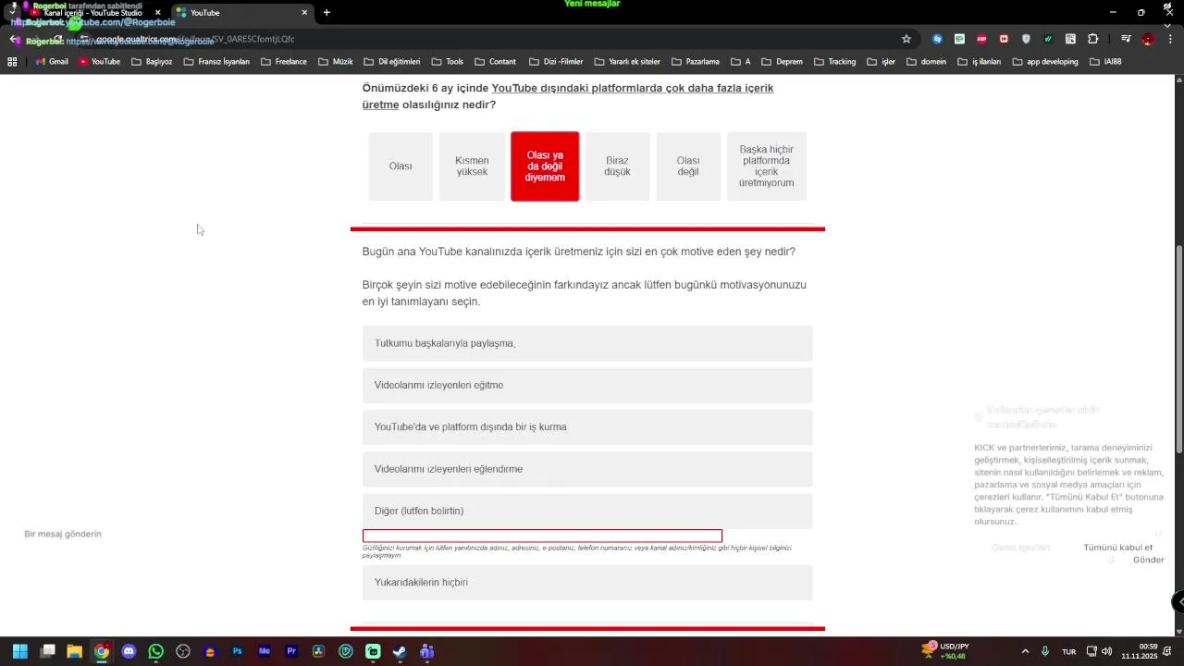Open WhatsApp from the taskbar
Screen dimensions: 1184x666
pos(155,651)
